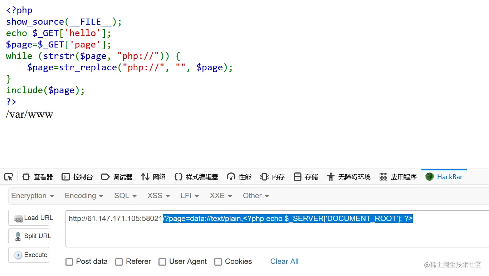Viewport: 489px width, 276px height.
Task: Click the echo $_GET['hello'] line
Action: [59, 33]
